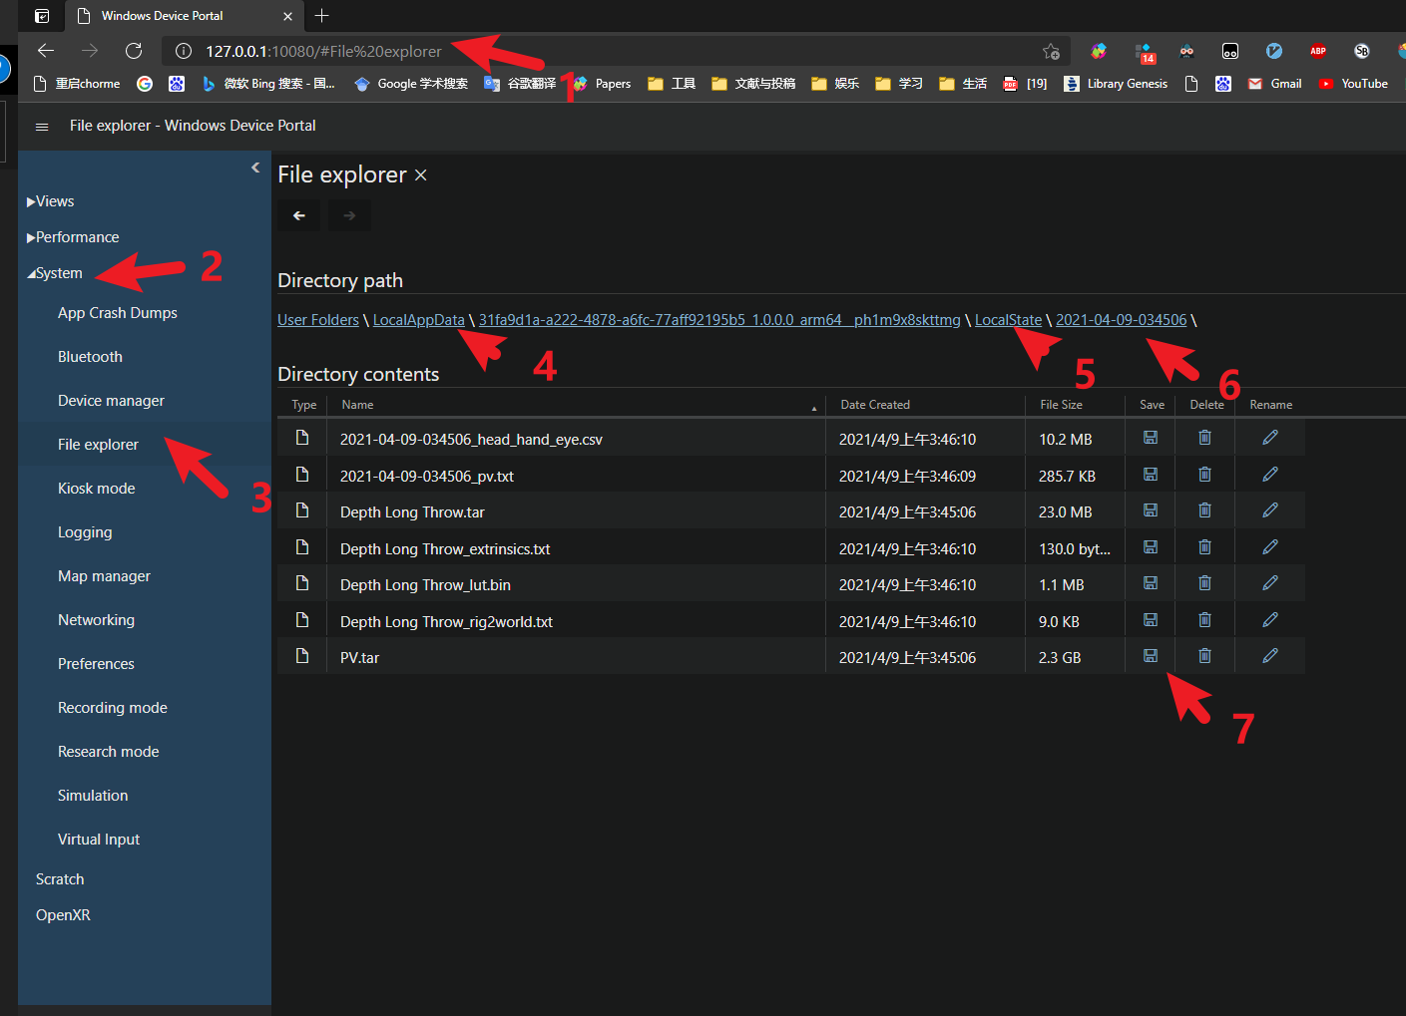Save the PV.tar file
This screenshot has width=1406, height=1016.
(1150, 656)
